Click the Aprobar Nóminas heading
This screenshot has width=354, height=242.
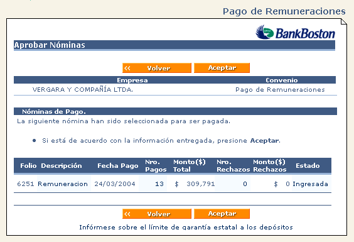(50, 45)
